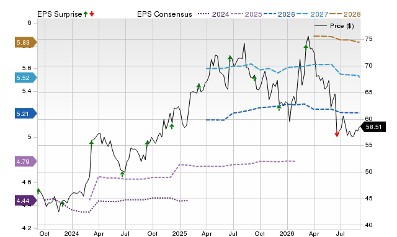This screenshot has height=237, width=397.
Task: Click the dark purple 4.44 value tag
Action: pyautogui.click(x=26, y=201)
